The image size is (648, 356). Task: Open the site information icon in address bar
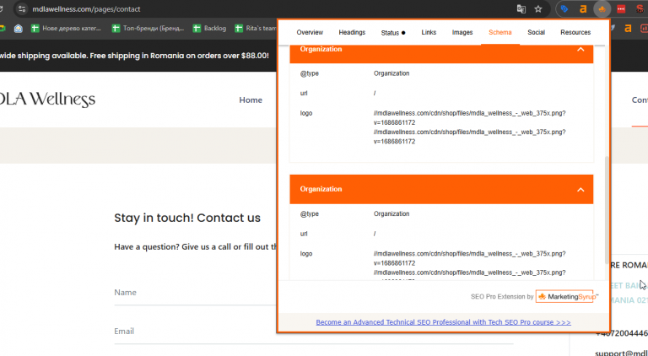pyautogui.click(x=22, y=9)
